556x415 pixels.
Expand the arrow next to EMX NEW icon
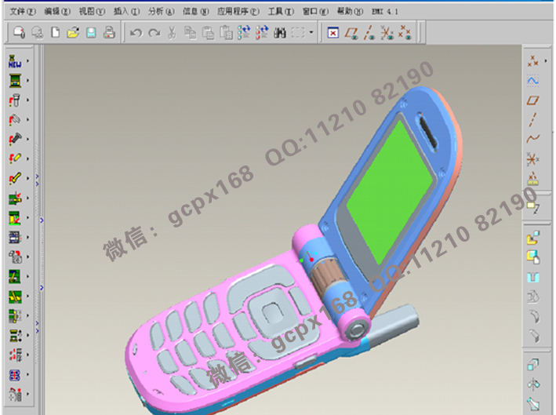[28, 60]
